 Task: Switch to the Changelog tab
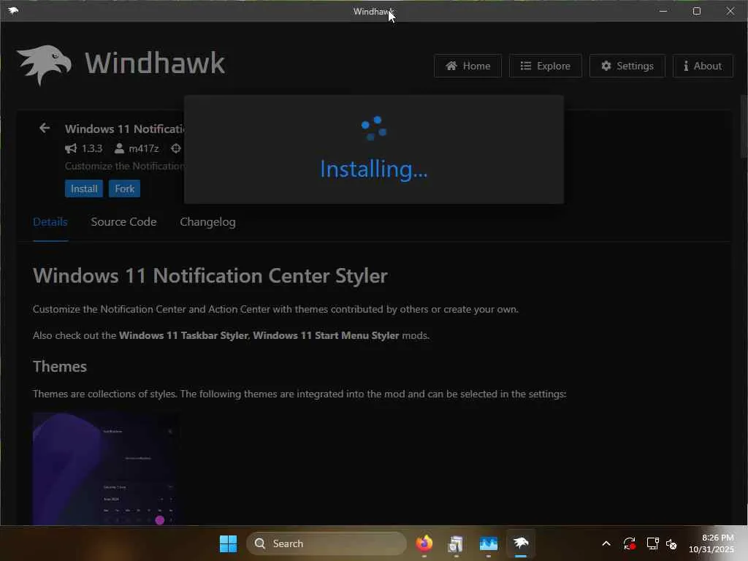click(x=207, y=222)
